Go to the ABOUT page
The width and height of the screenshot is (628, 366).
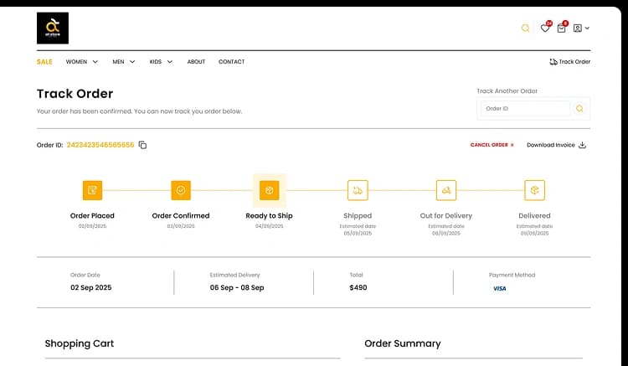[196, 62]
